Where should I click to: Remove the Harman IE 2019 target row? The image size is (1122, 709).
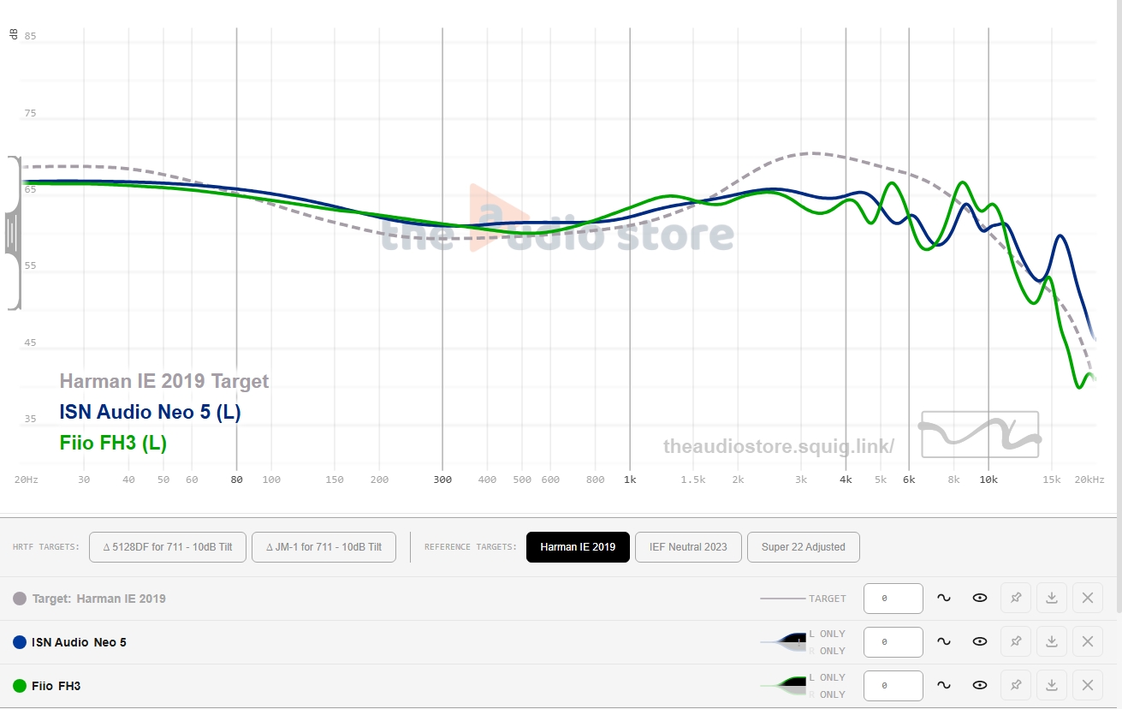(x=1088, y=598)
